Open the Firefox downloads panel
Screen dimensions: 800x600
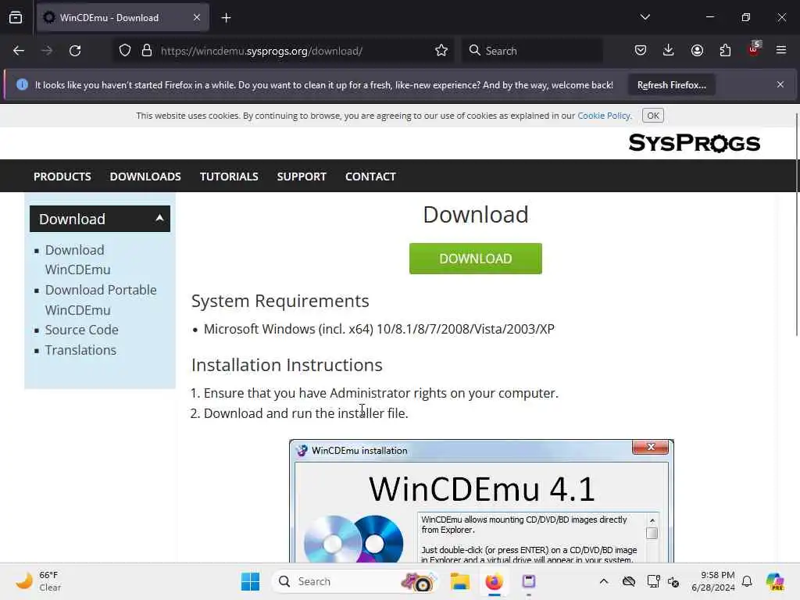[x=669, y=50]
